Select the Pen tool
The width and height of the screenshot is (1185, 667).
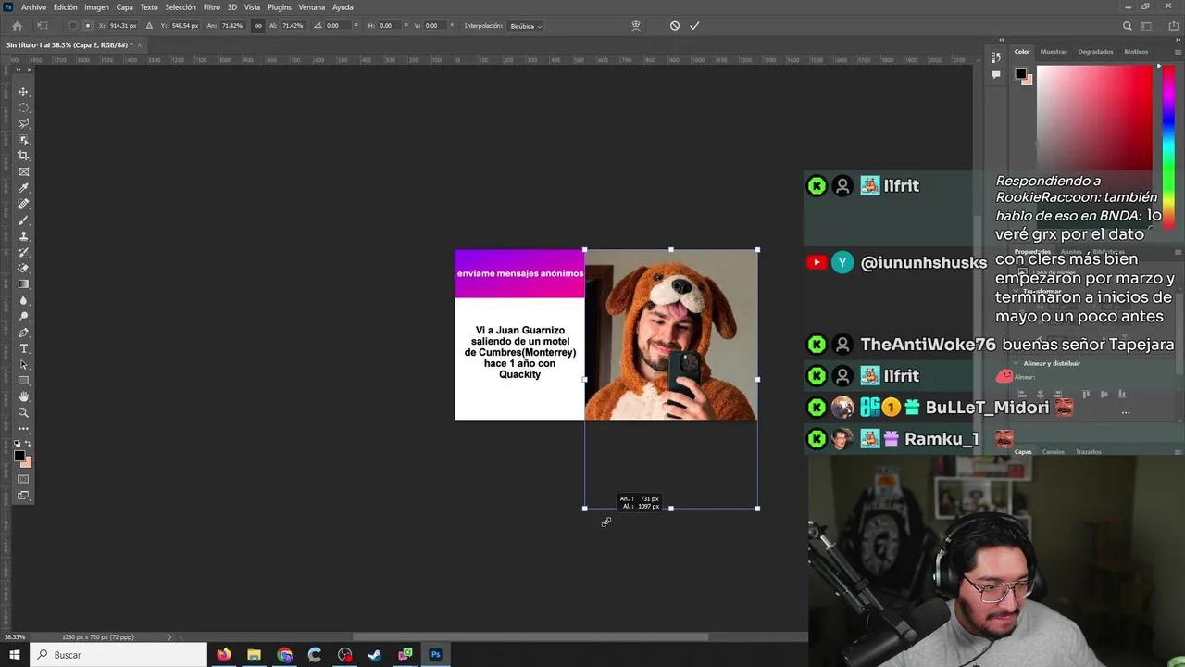24,333
